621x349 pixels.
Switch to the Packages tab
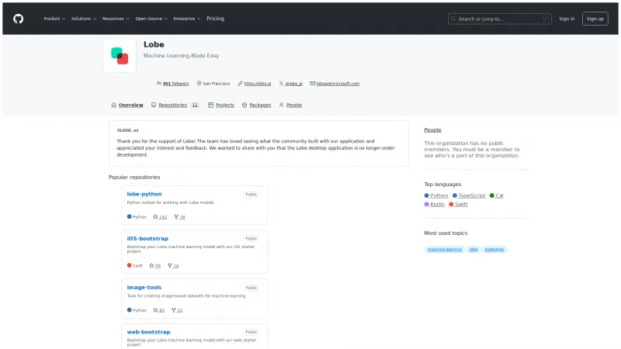[256, 105]
